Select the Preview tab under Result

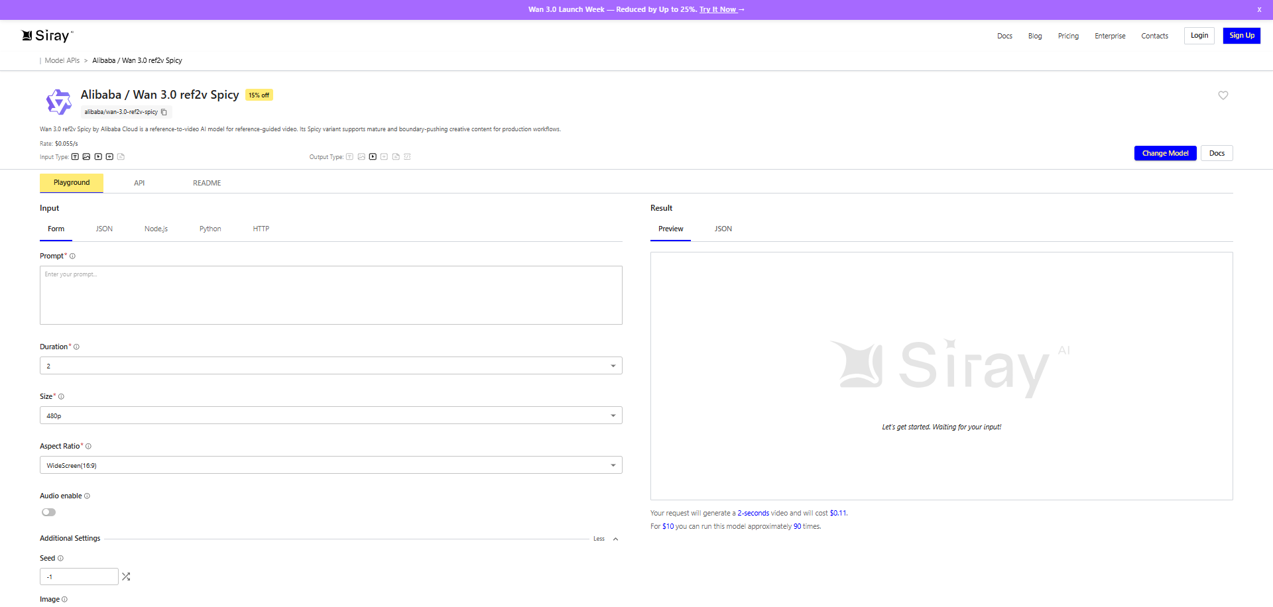[670, 229]
